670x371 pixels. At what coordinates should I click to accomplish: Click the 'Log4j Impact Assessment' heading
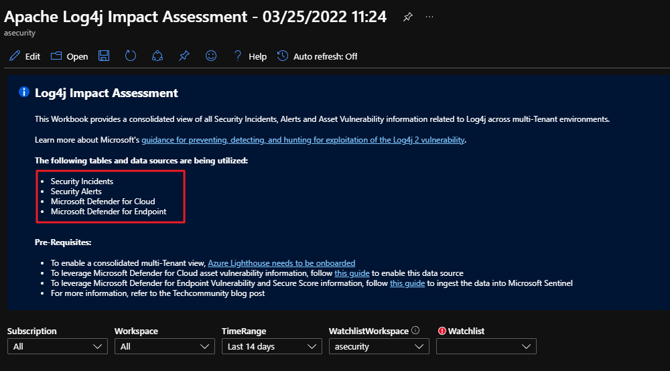click(x=107, y=93)
